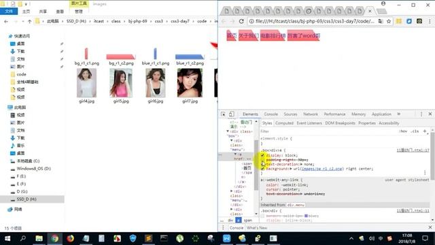Close the bottom console drawer

430,227
